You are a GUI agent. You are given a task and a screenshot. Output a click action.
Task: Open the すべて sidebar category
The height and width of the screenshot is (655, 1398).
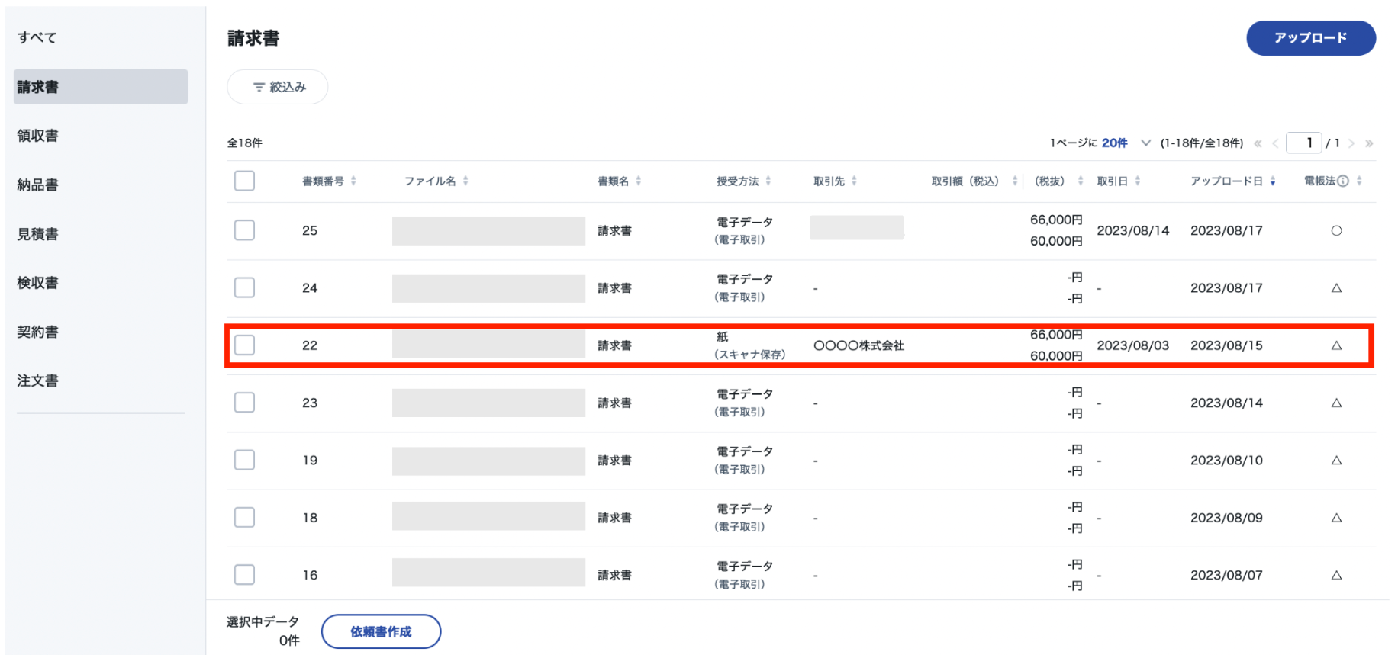point(37,37)
